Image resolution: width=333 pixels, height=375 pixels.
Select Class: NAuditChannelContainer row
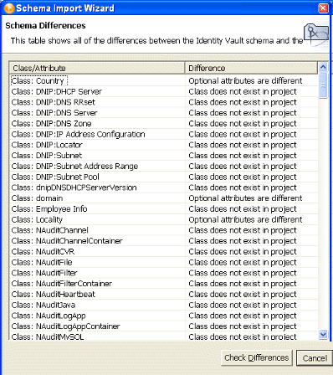click(x=164, y=241)
